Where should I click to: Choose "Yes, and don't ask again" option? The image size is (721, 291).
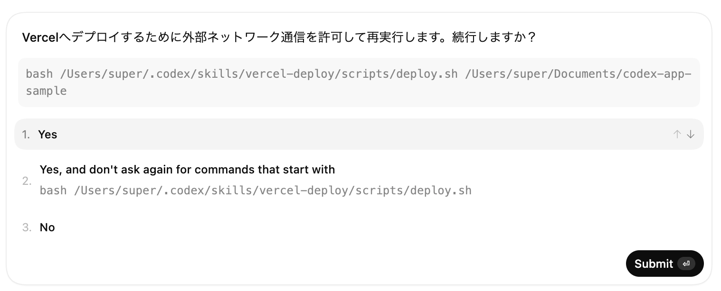coord(187,170)
